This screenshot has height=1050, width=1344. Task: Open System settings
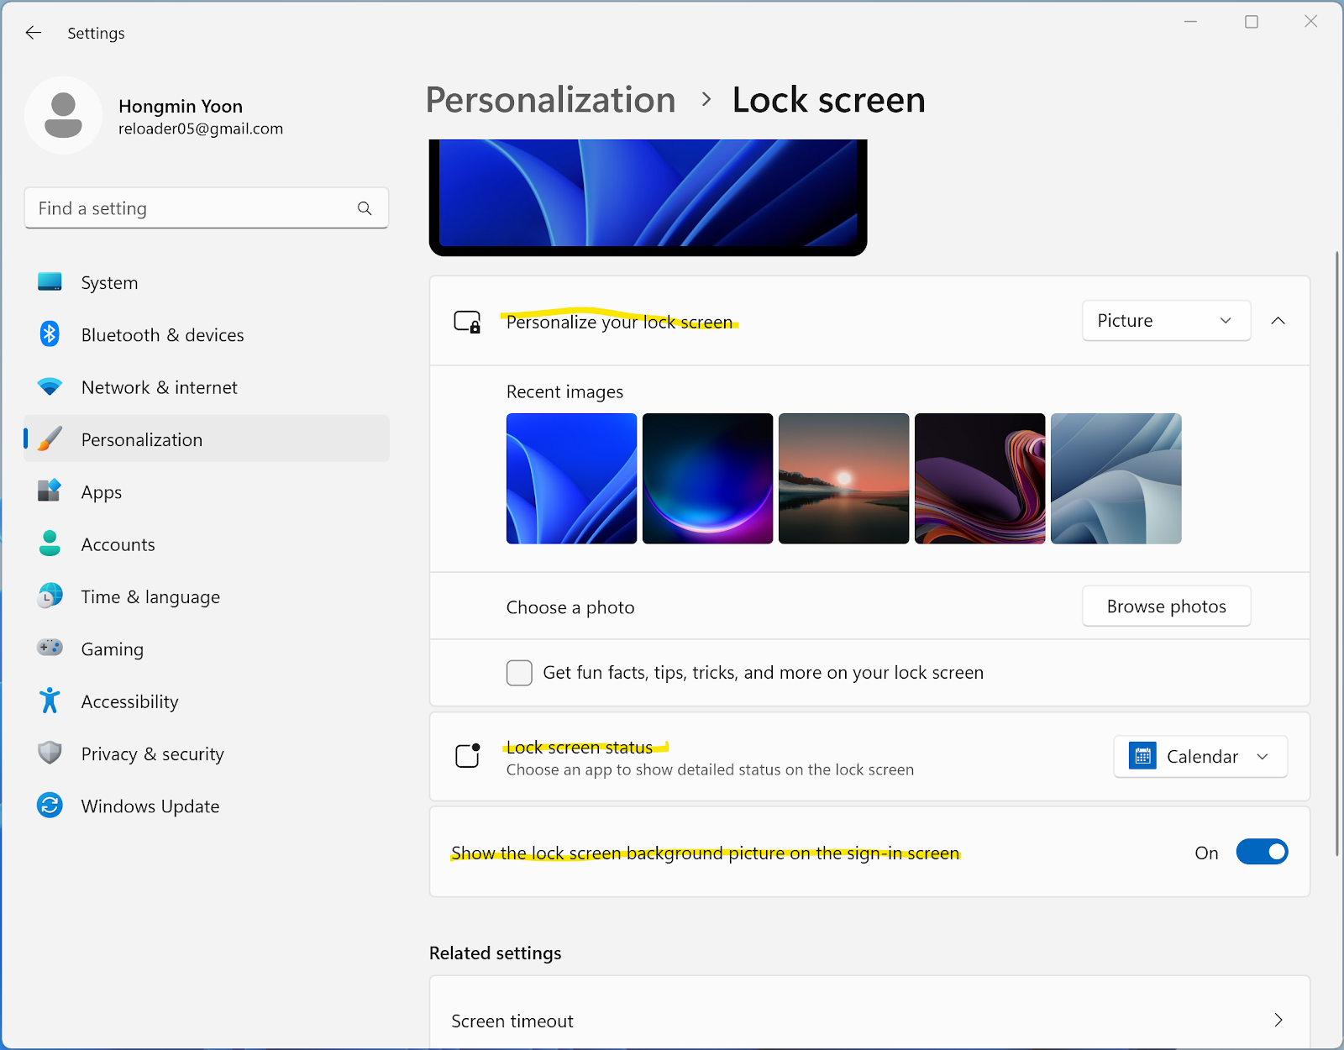click(x=207, y=283)
